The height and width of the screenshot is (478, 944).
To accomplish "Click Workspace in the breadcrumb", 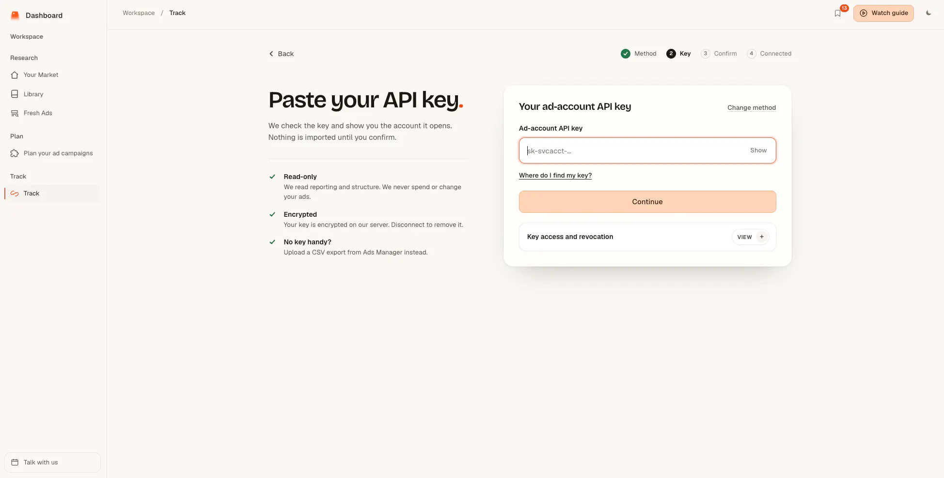I will click(139, 13).
